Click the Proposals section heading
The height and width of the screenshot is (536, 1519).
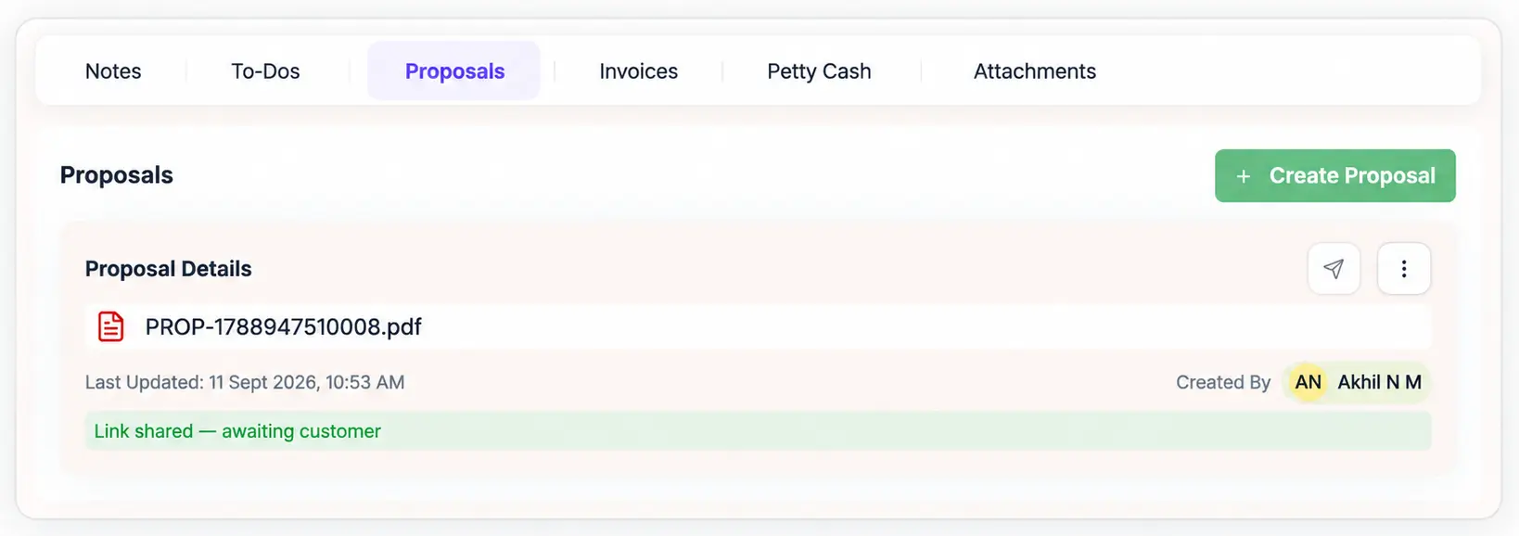pos(117,175)
